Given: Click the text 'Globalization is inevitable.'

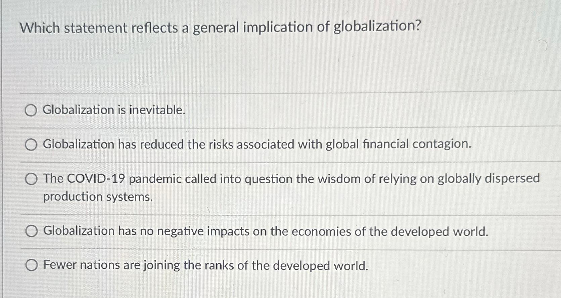Looking at the screenshot, I should point(114,111).
